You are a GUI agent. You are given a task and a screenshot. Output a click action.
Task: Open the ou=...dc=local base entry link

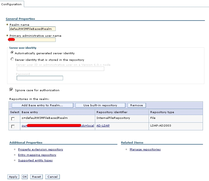click(58, 125)
